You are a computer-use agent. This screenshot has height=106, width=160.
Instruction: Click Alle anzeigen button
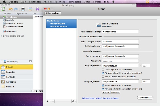coord(53,13)
